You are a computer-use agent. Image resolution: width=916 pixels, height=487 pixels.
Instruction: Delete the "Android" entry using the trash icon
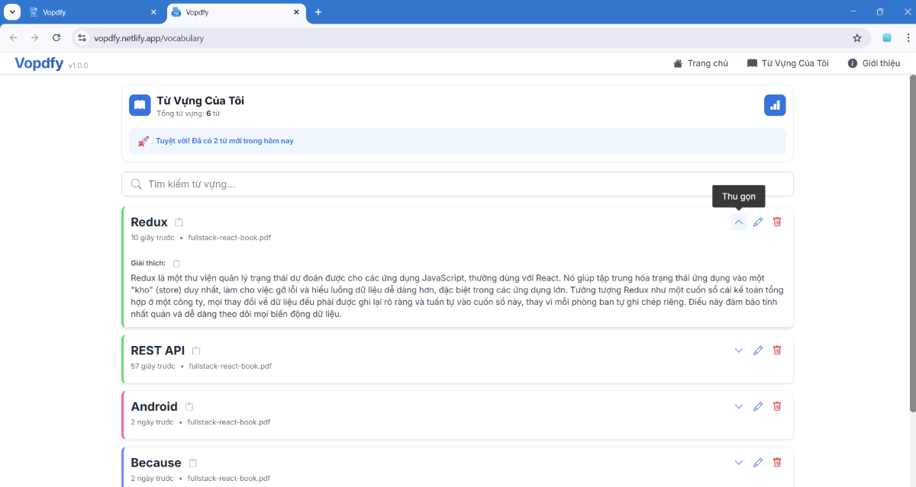(776, 406)
